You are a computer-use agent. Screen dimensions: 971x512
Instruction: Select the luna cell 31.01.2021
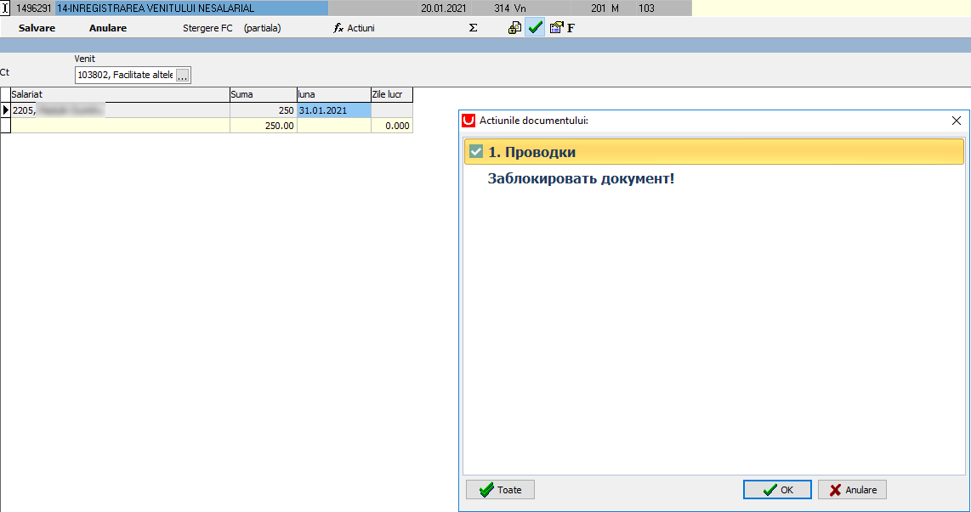click(334, 110)
